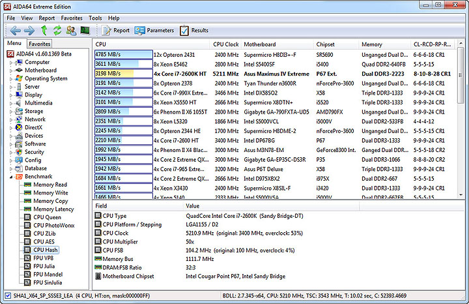Select the Operating System tree icon
Viewport: 469px width, 304px height.
coord(19,78)
